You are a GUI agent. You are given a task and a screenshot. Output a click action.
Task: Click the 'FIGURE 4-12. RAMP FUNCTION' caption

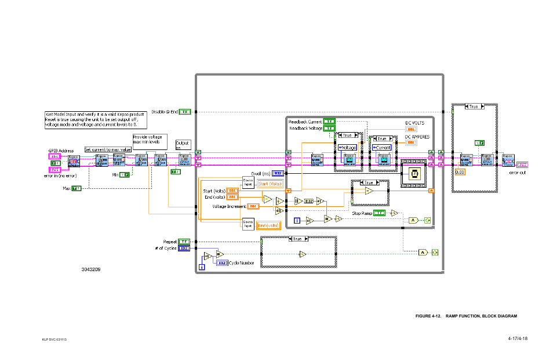pos(466,316)
